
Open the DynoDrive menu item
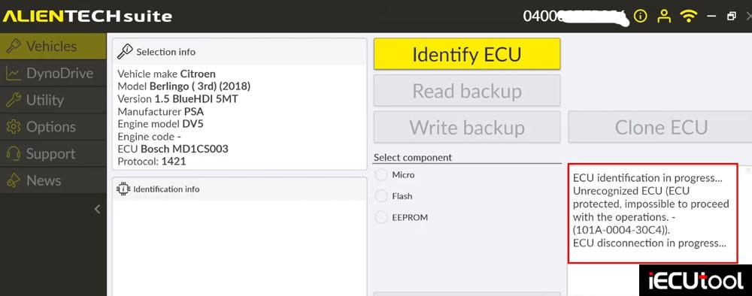53,74
